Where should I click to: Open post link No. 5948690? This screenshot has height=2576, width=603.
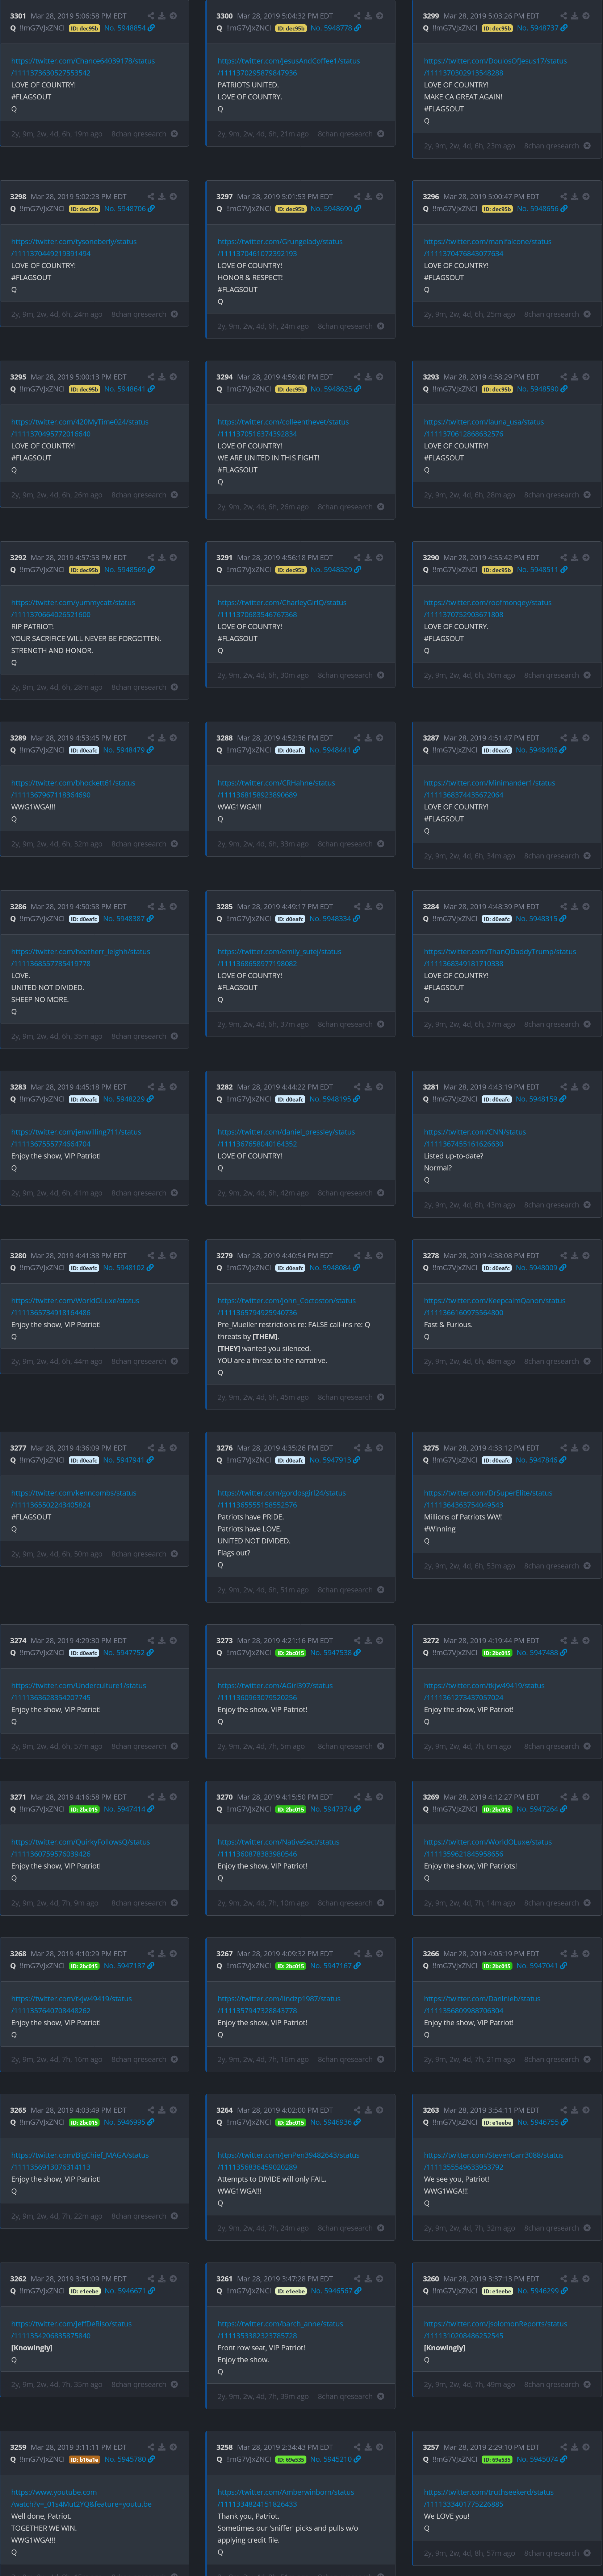point(331,209)
